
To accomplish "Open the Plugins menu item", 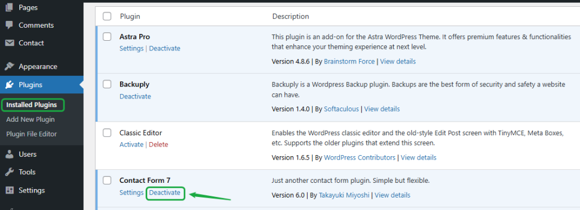I will point(31,85).
